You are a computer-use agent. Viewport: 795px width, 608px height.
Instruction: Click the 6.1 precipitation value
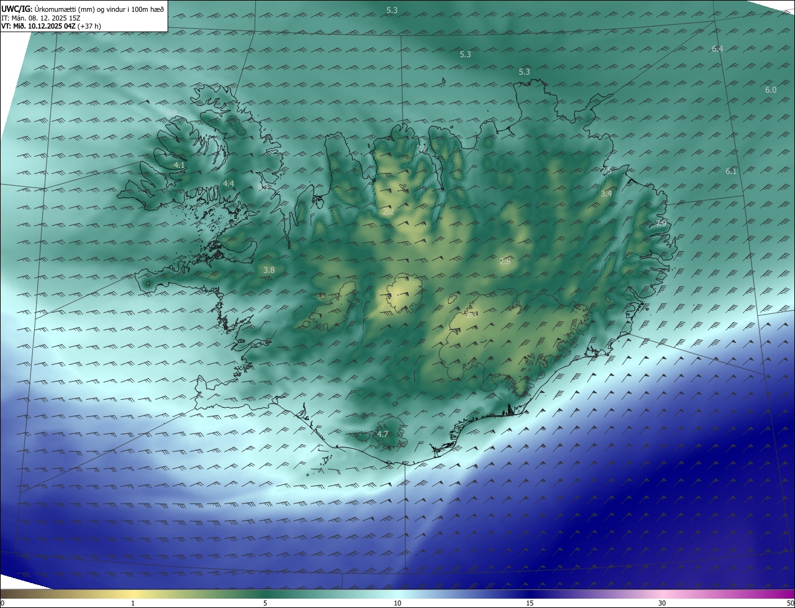point(731,171)
